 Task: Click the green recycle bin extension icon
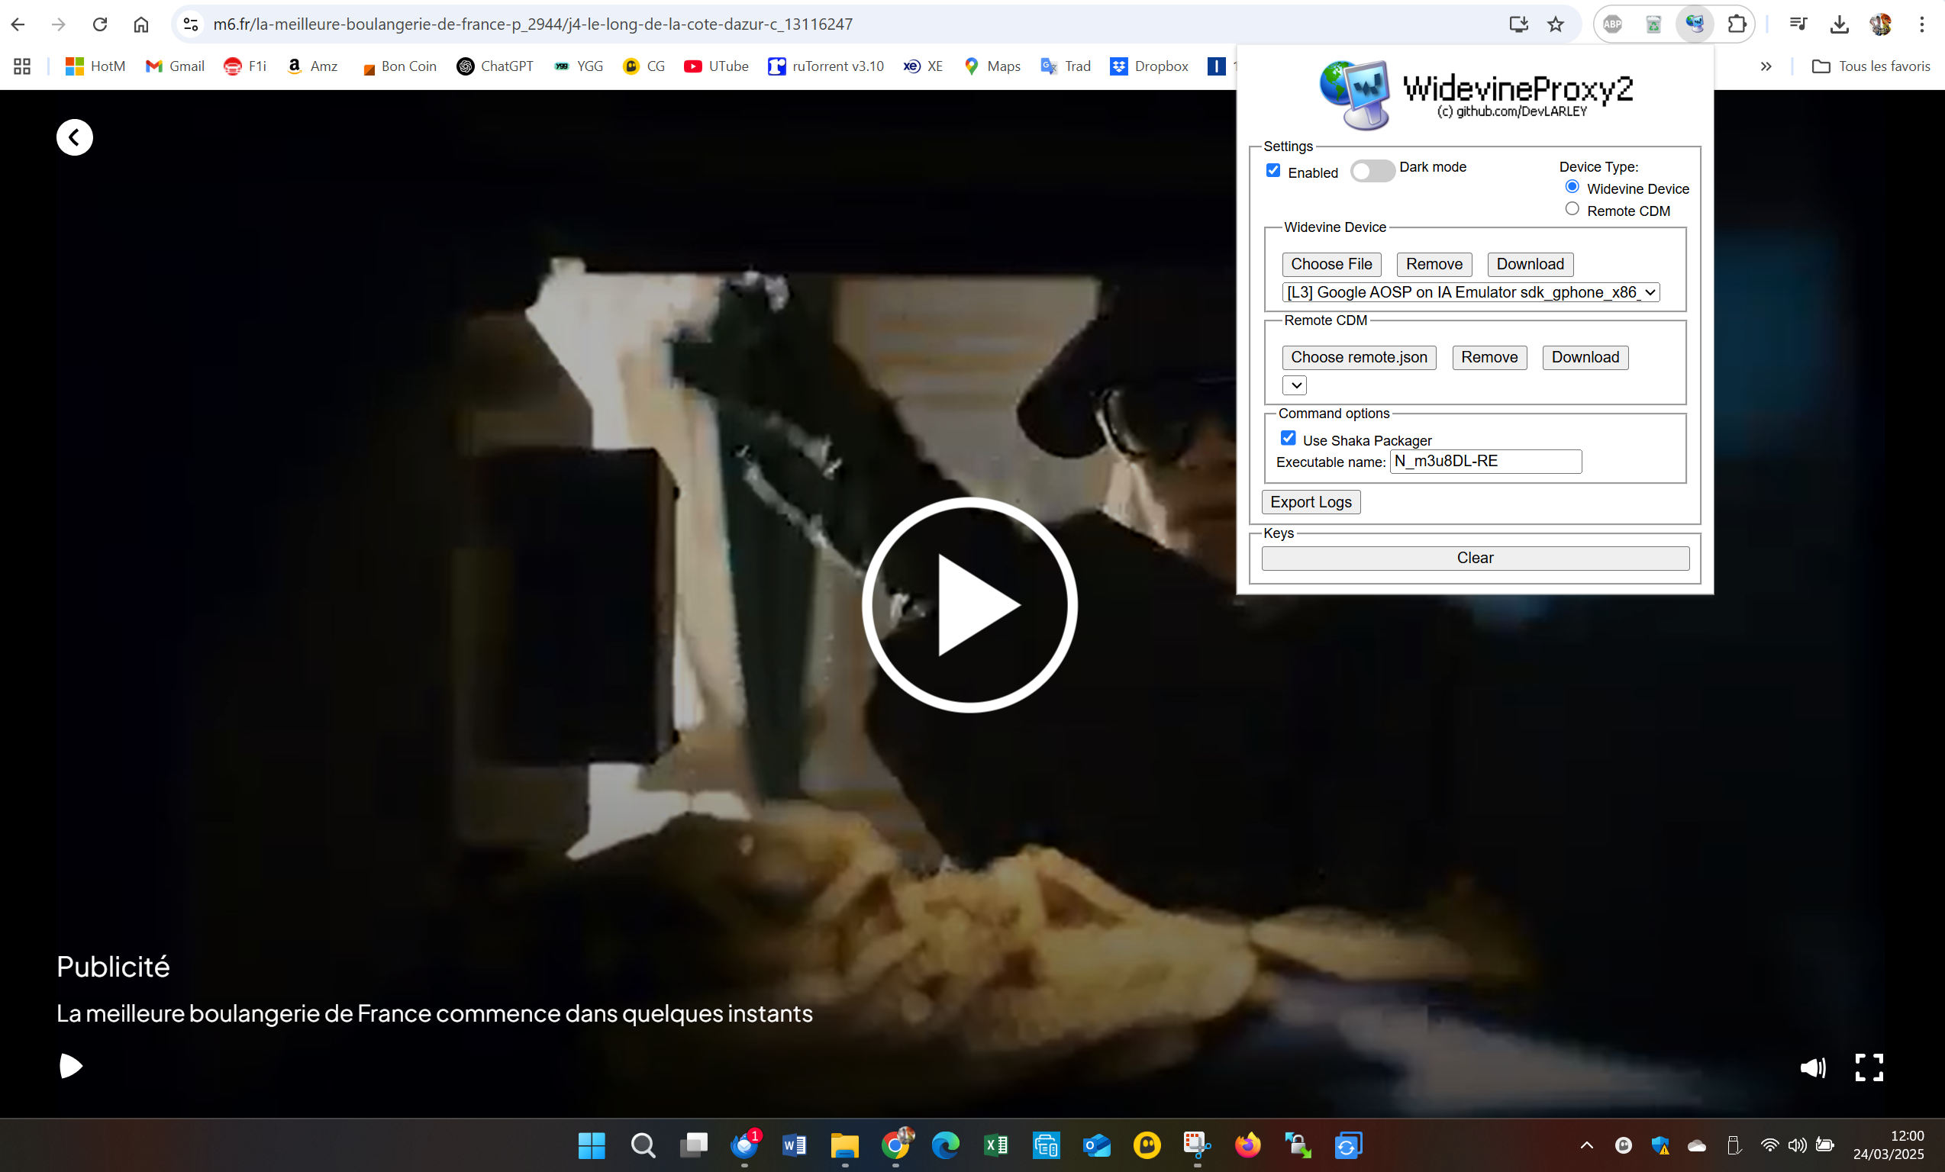tap(1653, 24)
